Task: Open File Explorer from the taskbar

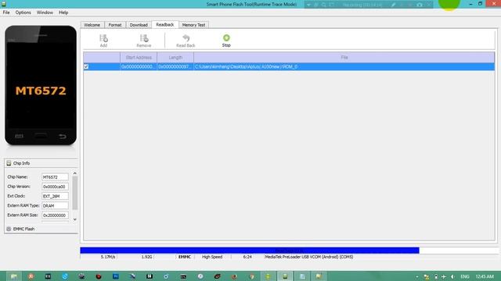Action: click(x=14, y=276)
